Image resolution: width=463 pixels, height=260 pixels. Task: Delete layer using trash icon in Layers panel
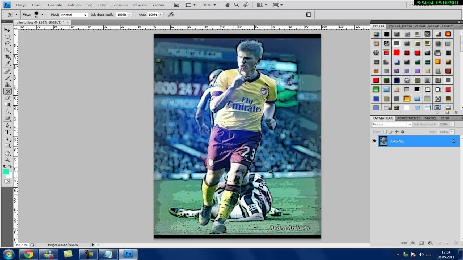click(x=455, y=243)
